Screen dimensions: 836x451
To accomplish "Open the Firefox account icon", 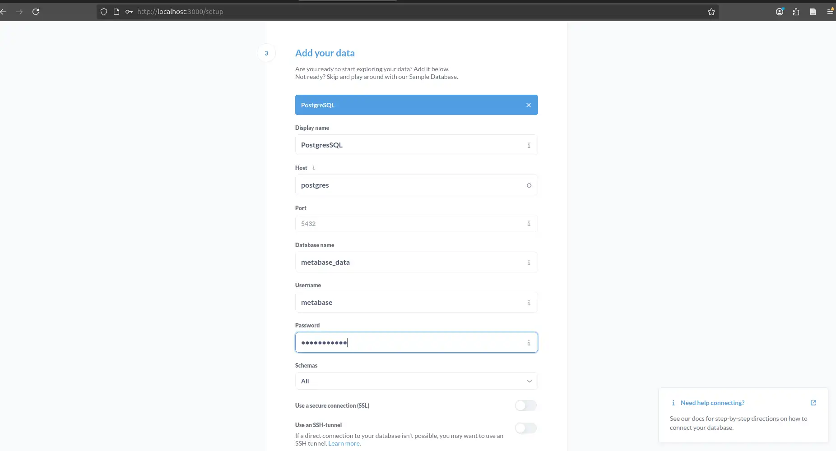I will click(780, 12).
